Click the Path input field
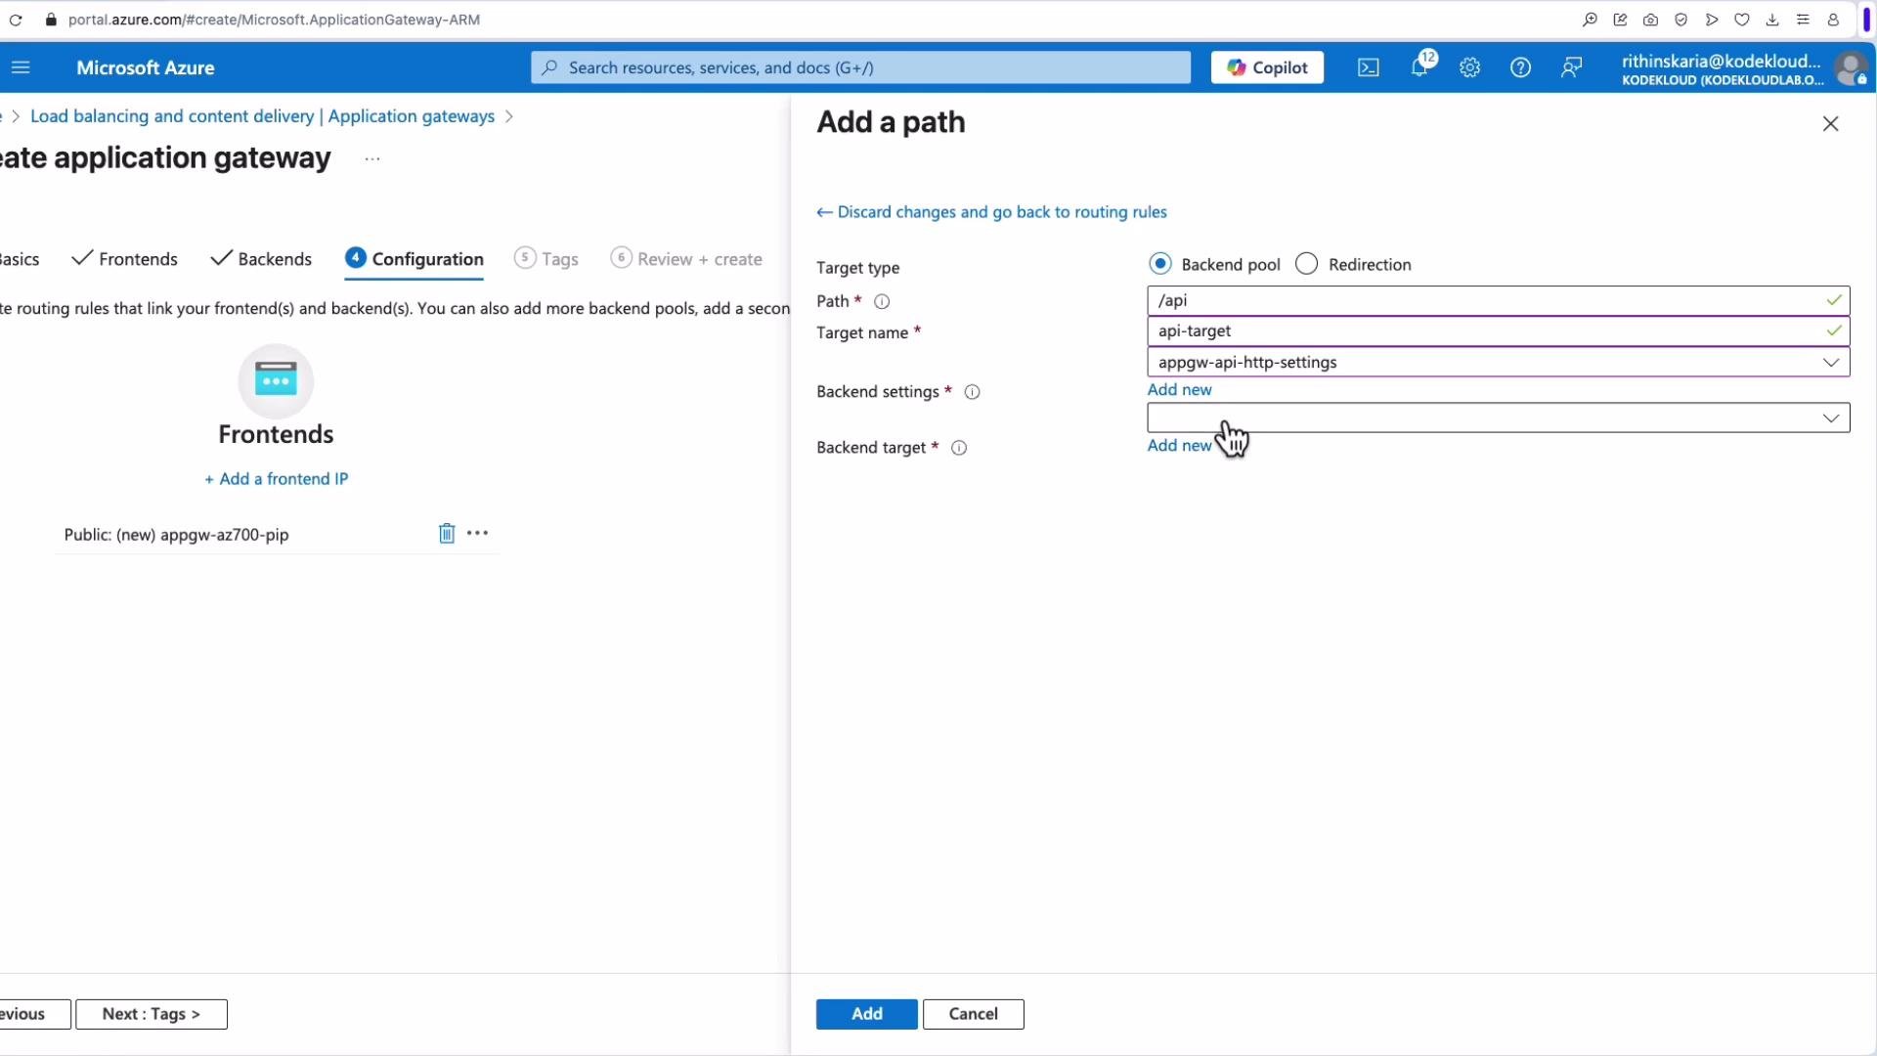This screenshot has width=1877, height=1056. (1498, 300)
